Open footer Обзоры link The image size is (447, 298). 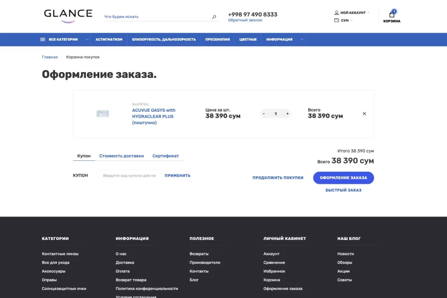(x=345, y=262)
